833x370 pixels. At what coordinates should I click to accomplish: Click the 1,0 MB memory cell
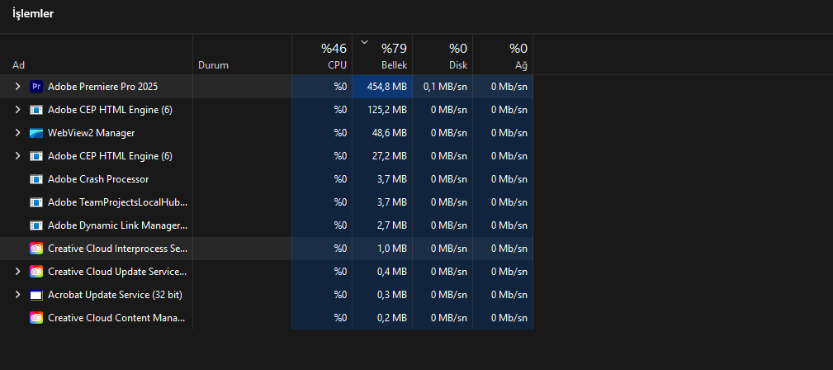(x=382, y=249)
